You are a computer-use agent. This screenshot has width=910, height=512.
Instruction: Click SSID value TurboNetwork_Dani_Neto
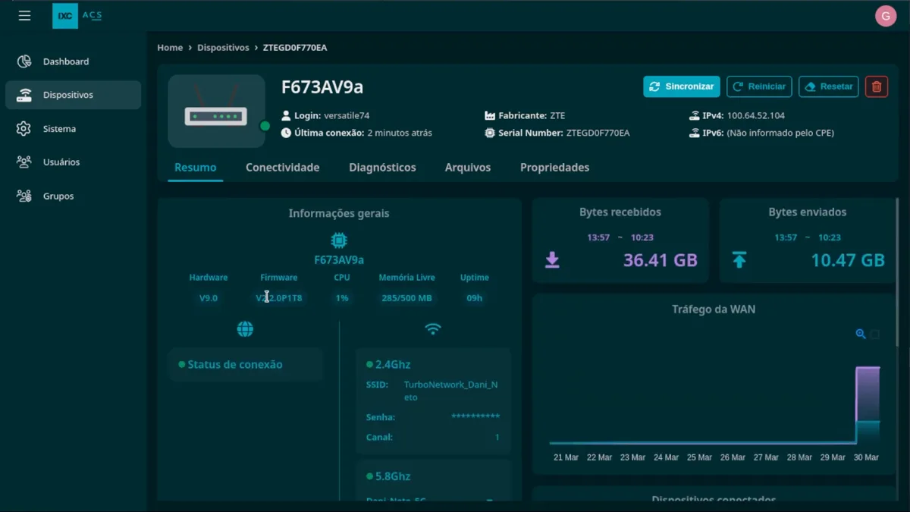(x=451, y=391)
